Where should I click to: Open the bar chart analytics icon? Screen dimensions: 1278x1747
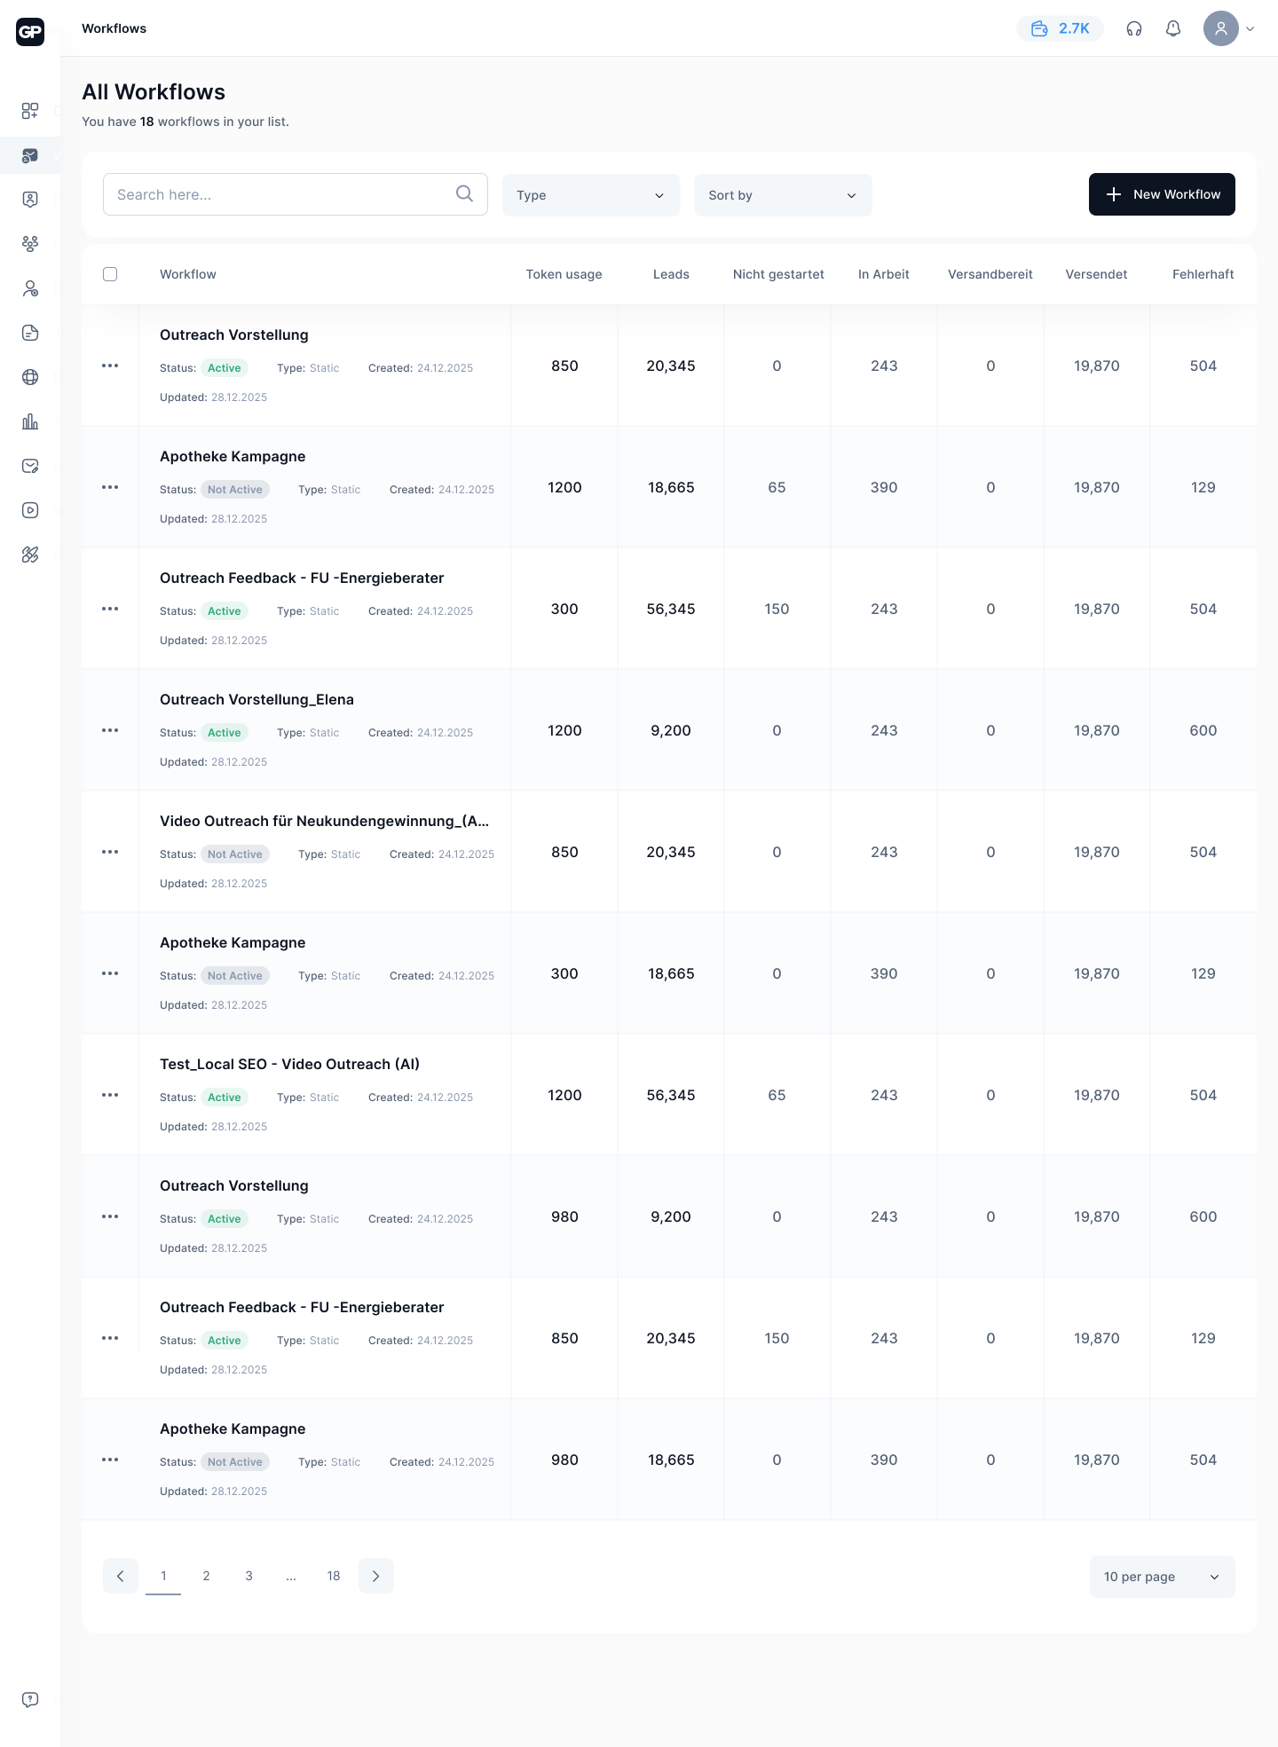30,421
